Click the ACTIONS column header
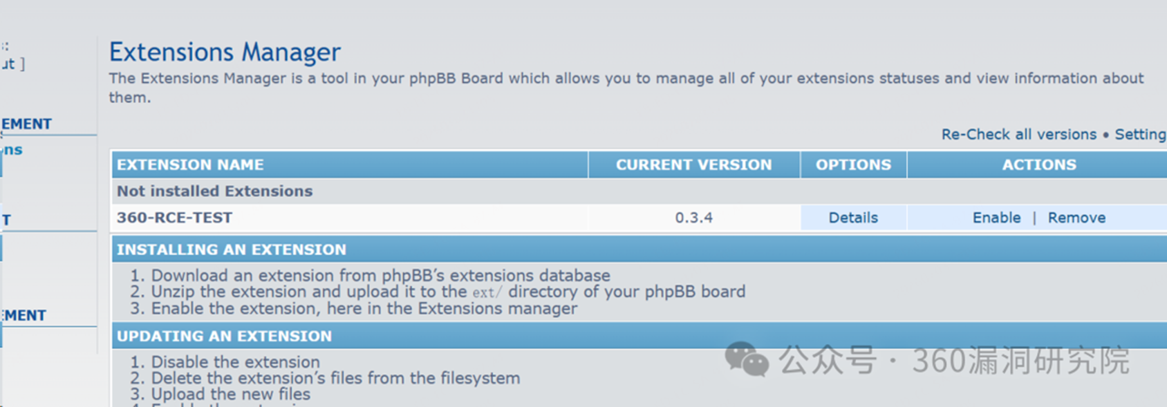 coord(1038,164)
